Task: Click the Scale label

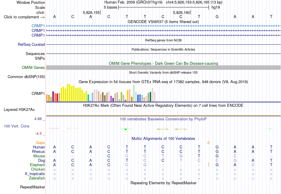Action: (40, 7)
